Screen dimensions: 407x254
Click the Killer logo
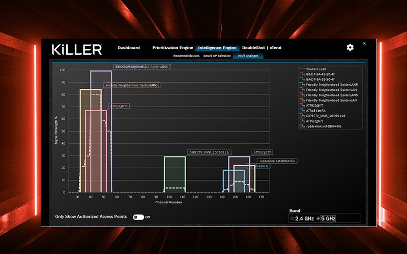(x=76, y=49)
